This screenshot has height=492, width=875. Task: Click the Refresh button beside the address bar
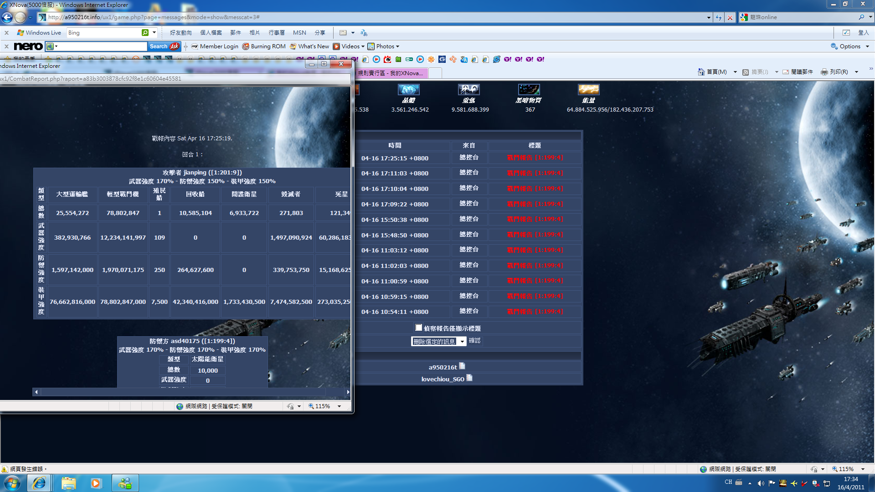tap(719, 17)
